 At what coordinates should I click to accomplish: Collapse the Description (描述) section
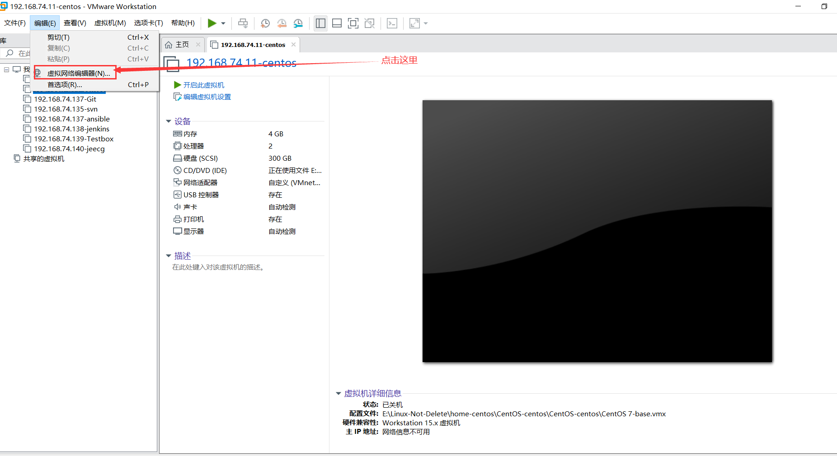coord(169,256)
